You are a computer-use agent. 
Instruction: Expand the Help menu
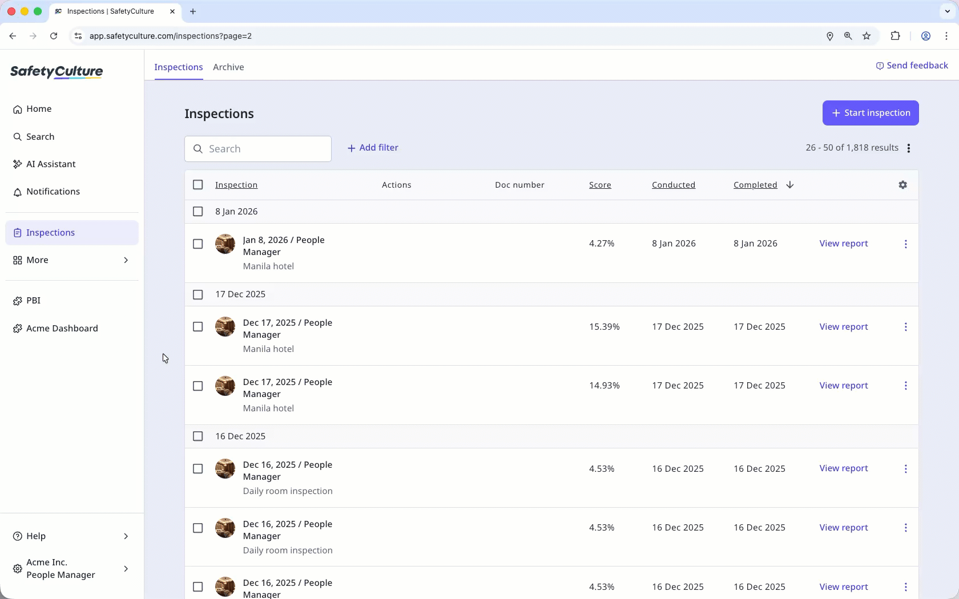pyautogui.click(x=72, y=536)
